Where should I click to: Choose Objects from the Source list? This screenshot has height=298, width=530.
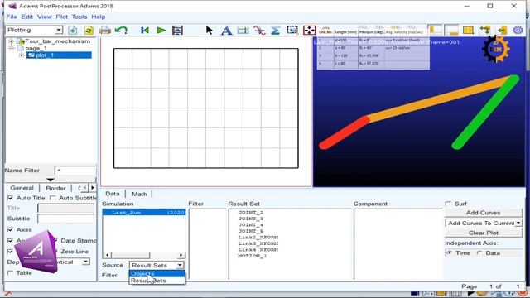click(157, 273)
